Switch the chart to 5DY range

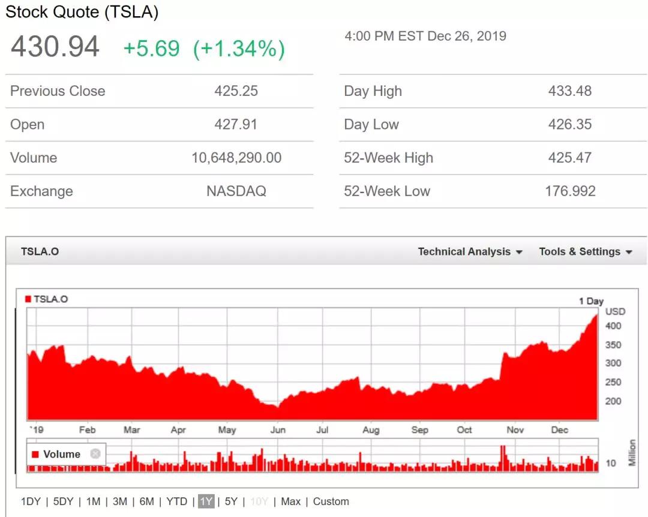click(63, 501)
